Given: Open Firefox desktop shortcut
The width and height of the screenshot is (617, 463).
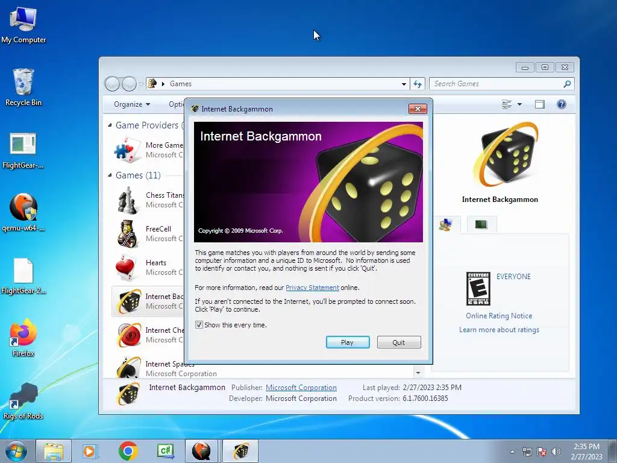Looking at the screenshot, I should (x=23, y=338).
